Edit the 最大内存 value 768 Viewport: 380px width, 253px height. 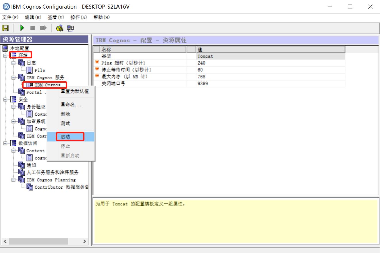coord(271,77)
